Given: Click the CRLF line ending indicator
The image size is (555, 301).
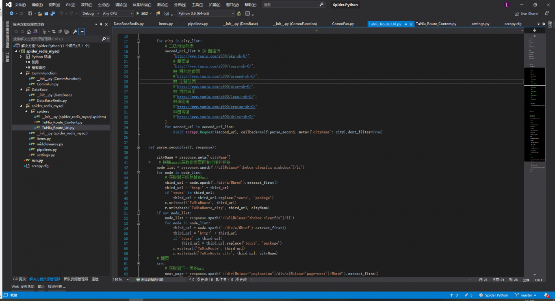Looking at the screenshot, I should [x=539, y=279].
